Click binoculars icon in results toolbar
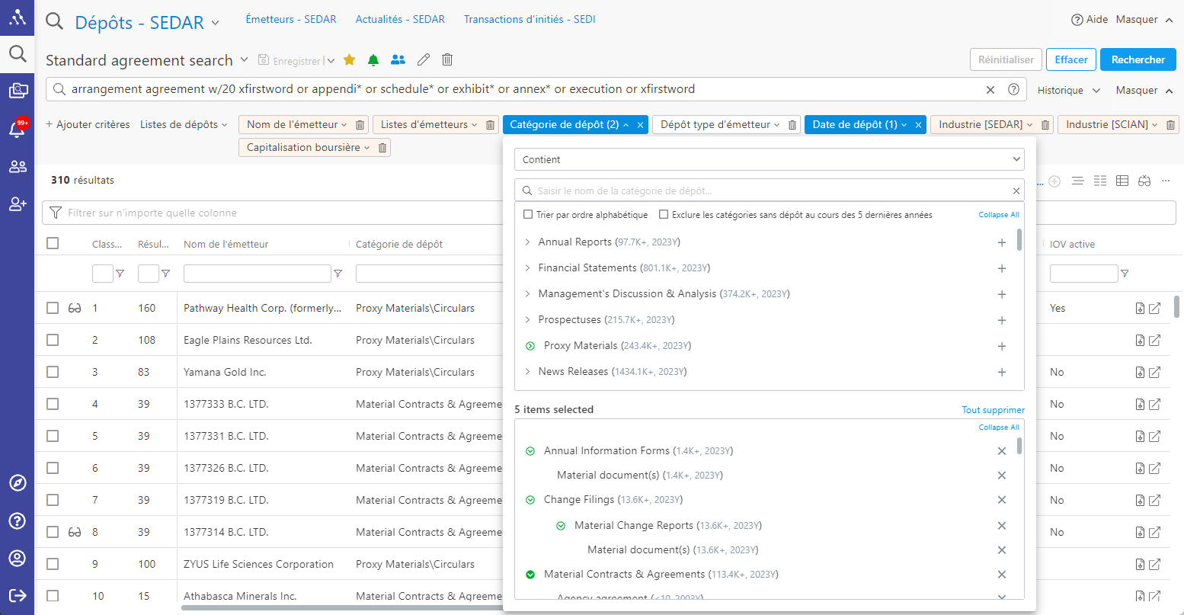Screen dimensions: 1184x615 coord(1144,181)
